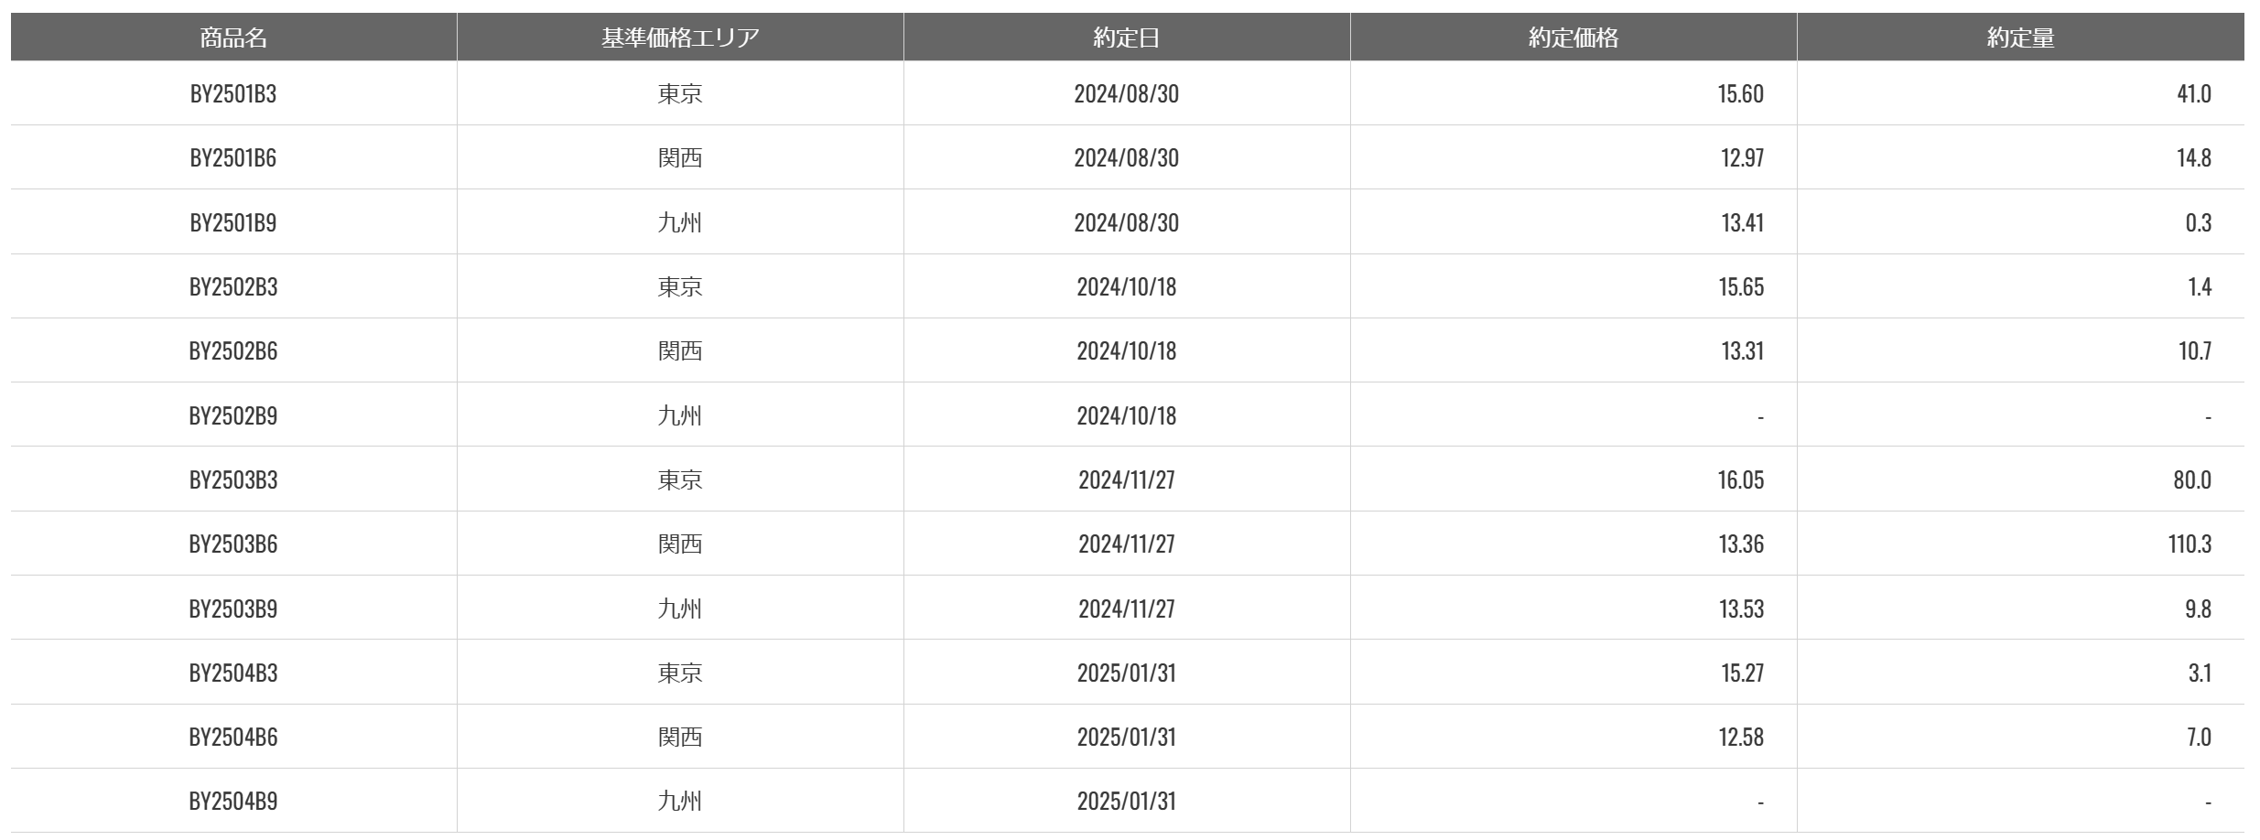Select the BY2502B9 product name
2260x840 pixels.
coord(233,415)
